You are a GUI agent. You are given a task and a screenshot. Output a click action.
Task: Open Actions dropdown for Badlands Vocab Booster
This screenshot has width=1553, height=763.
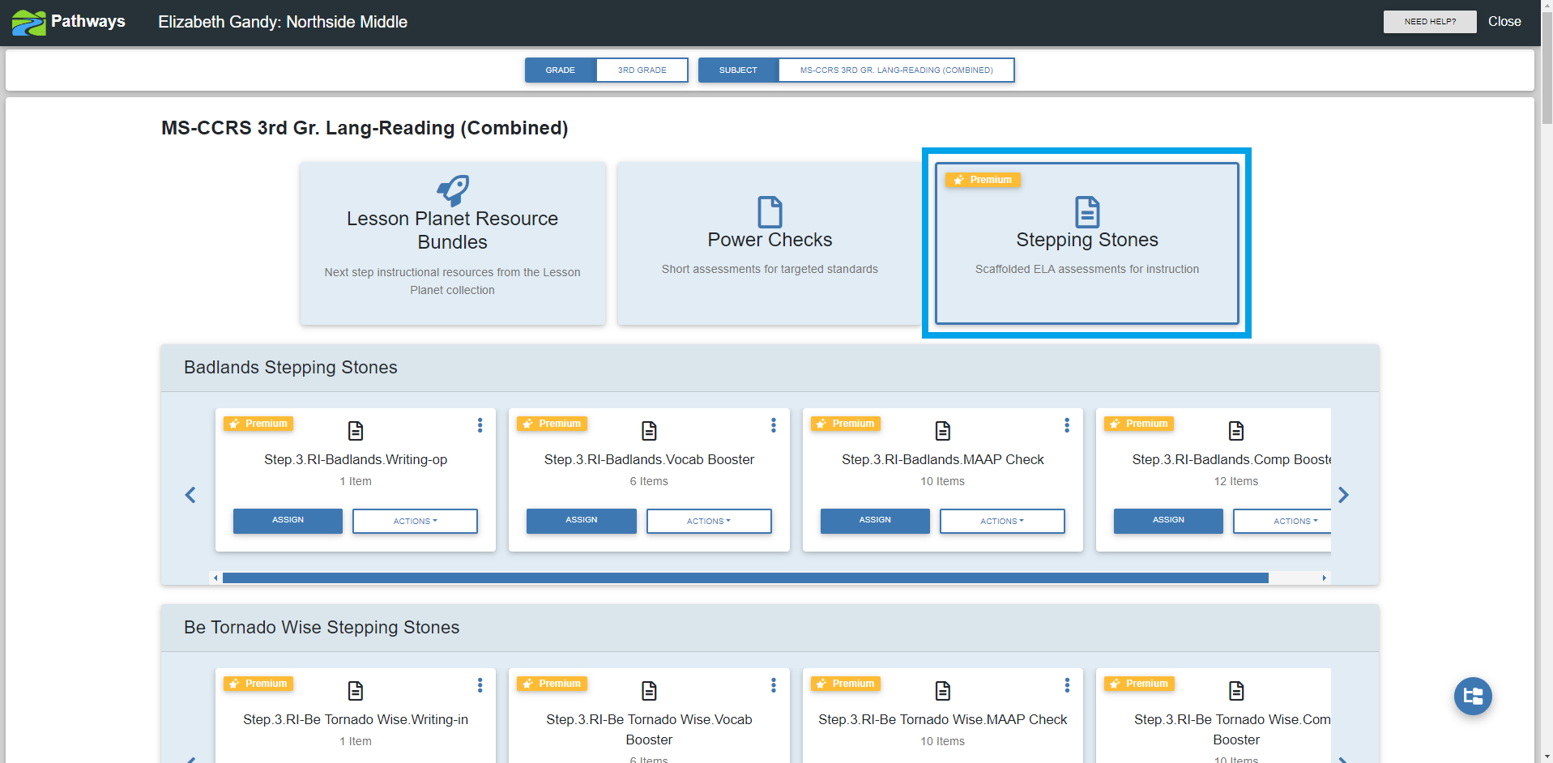[x=709, y=521]
